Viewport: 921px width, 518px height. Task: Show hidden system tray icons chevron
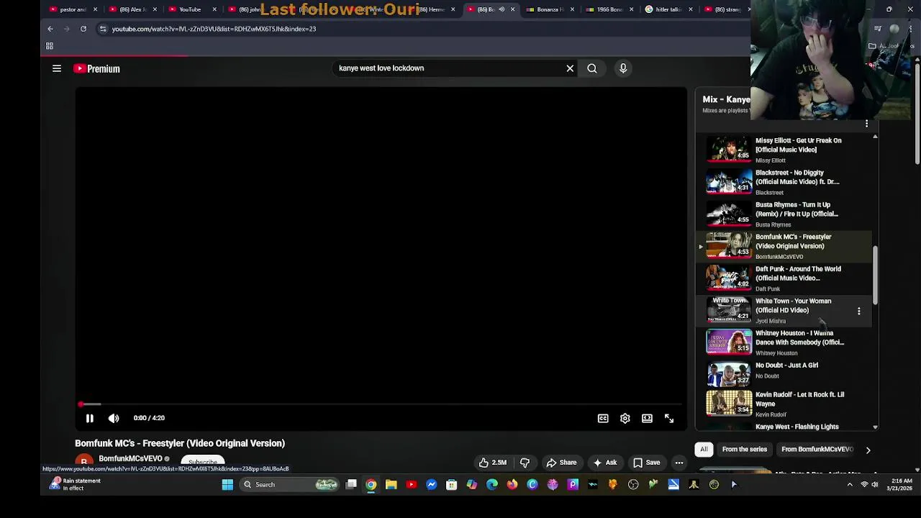(850, 485)
